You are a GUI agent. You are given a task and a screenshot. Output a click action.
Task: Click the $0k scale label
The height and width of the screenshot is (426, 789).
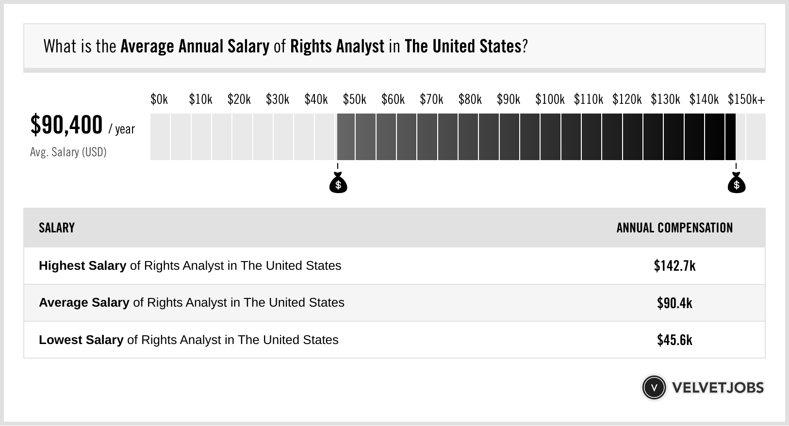159,99
